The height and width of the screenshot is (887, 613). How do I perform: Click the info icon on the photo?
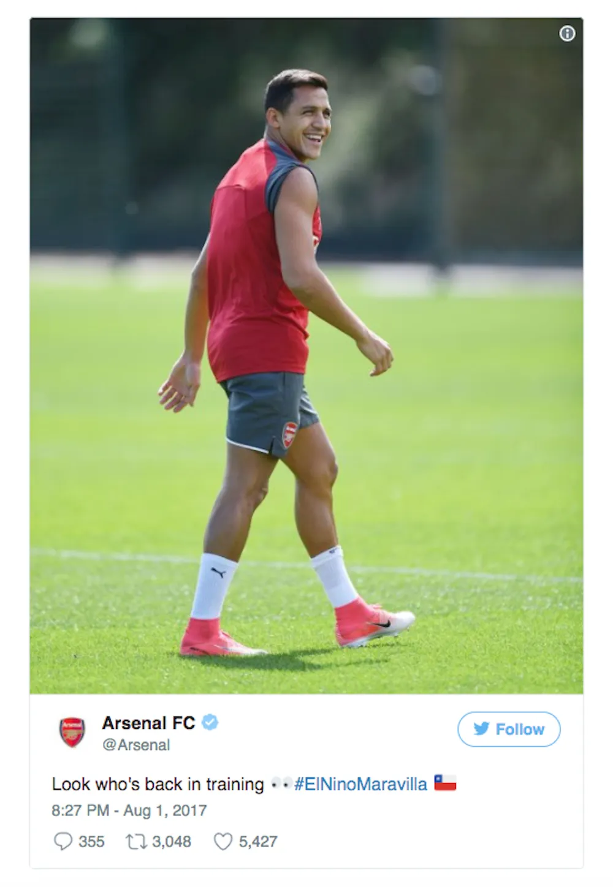point(567,34)
